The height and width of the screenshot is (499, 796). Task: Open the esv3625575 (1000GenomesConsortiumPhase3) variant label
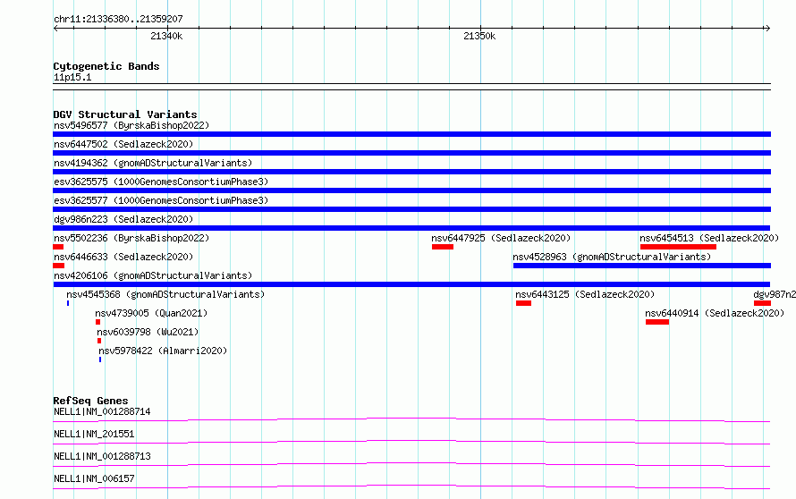pyautogui.click(x=161, y=182)
